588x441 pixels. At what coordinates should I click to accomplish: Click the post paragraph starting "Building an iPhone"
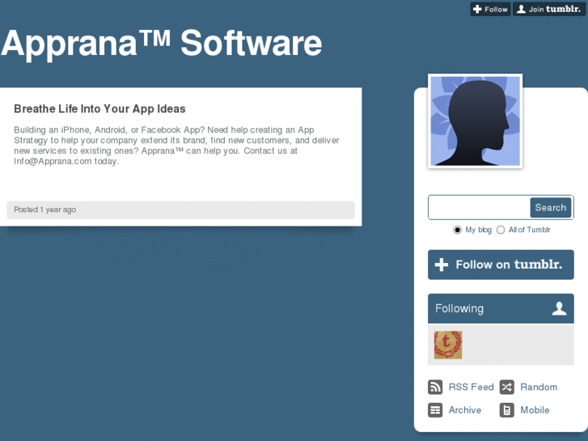pyautogui.click(x=176, y=146)
